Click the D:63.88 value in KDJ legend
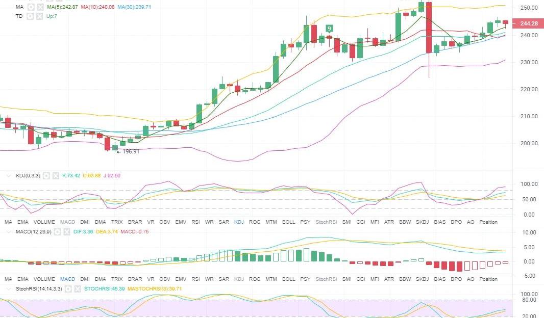Screen dimensions: 544x318 (x=91, y=176)
